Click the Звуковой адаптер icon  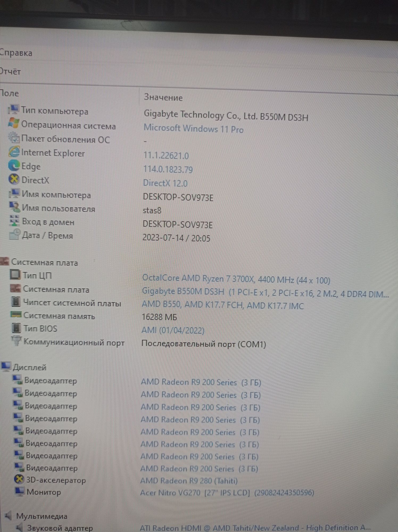20,528
